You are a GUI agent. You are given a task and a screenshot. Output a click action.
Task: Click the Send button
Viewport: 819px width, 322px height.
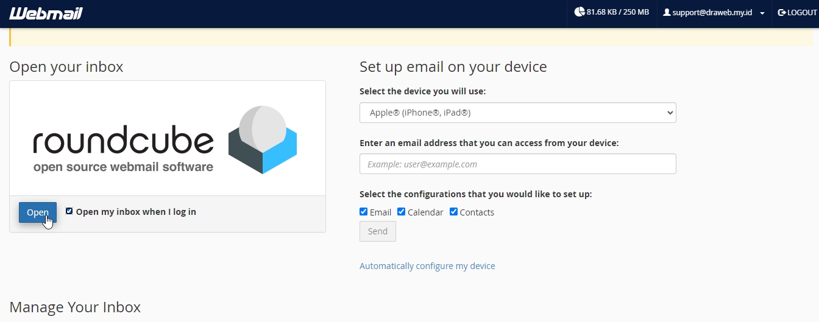coord(378,231)
